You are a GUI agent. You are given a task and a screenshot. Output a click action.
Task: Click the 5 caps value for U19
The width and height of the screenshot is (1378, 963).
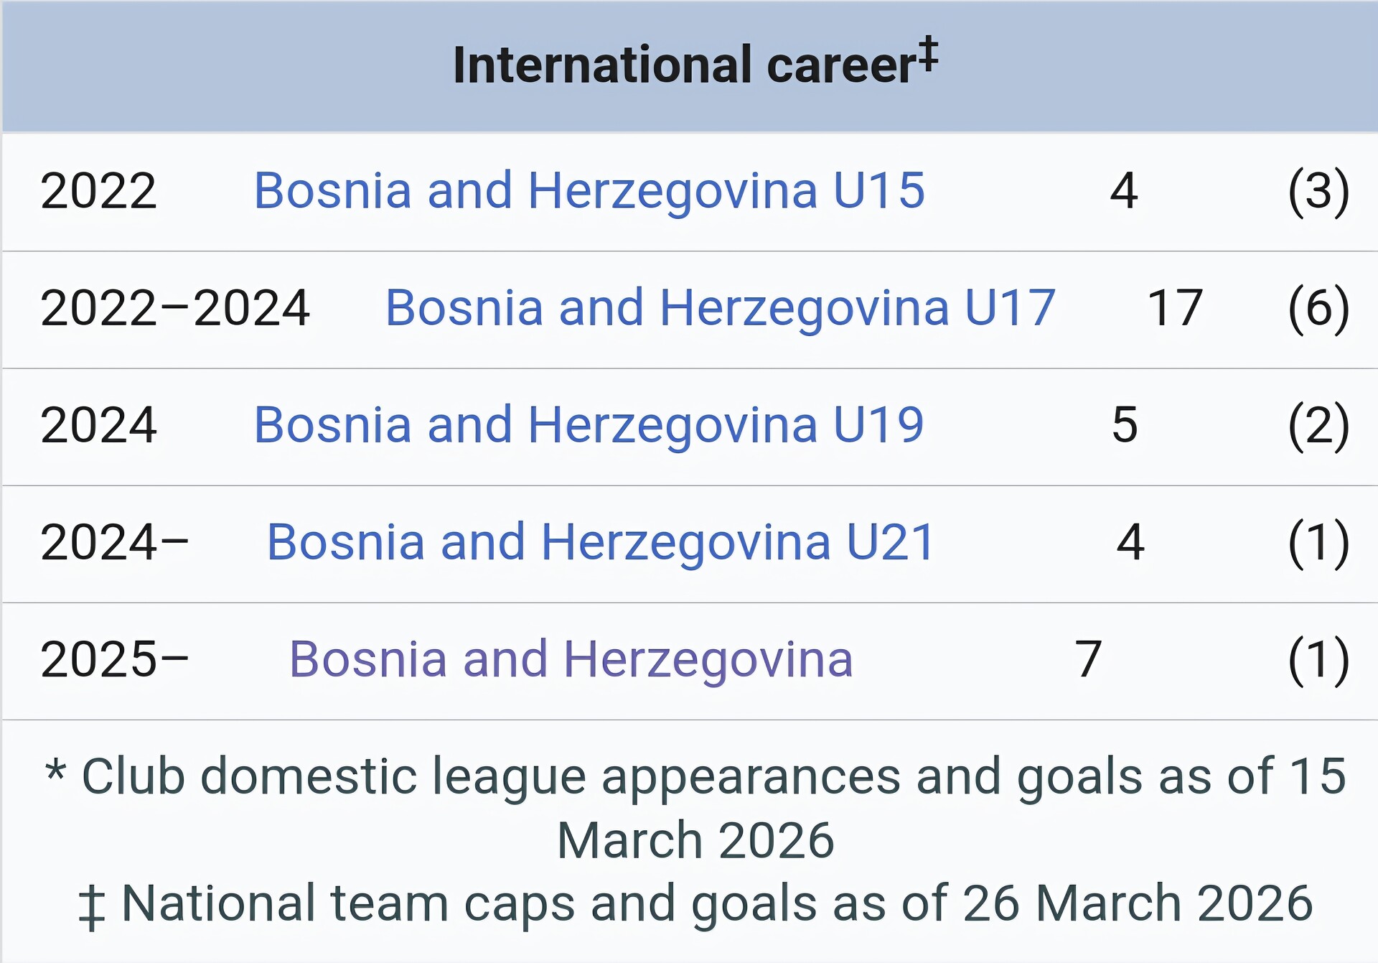tap(1124, 425)
